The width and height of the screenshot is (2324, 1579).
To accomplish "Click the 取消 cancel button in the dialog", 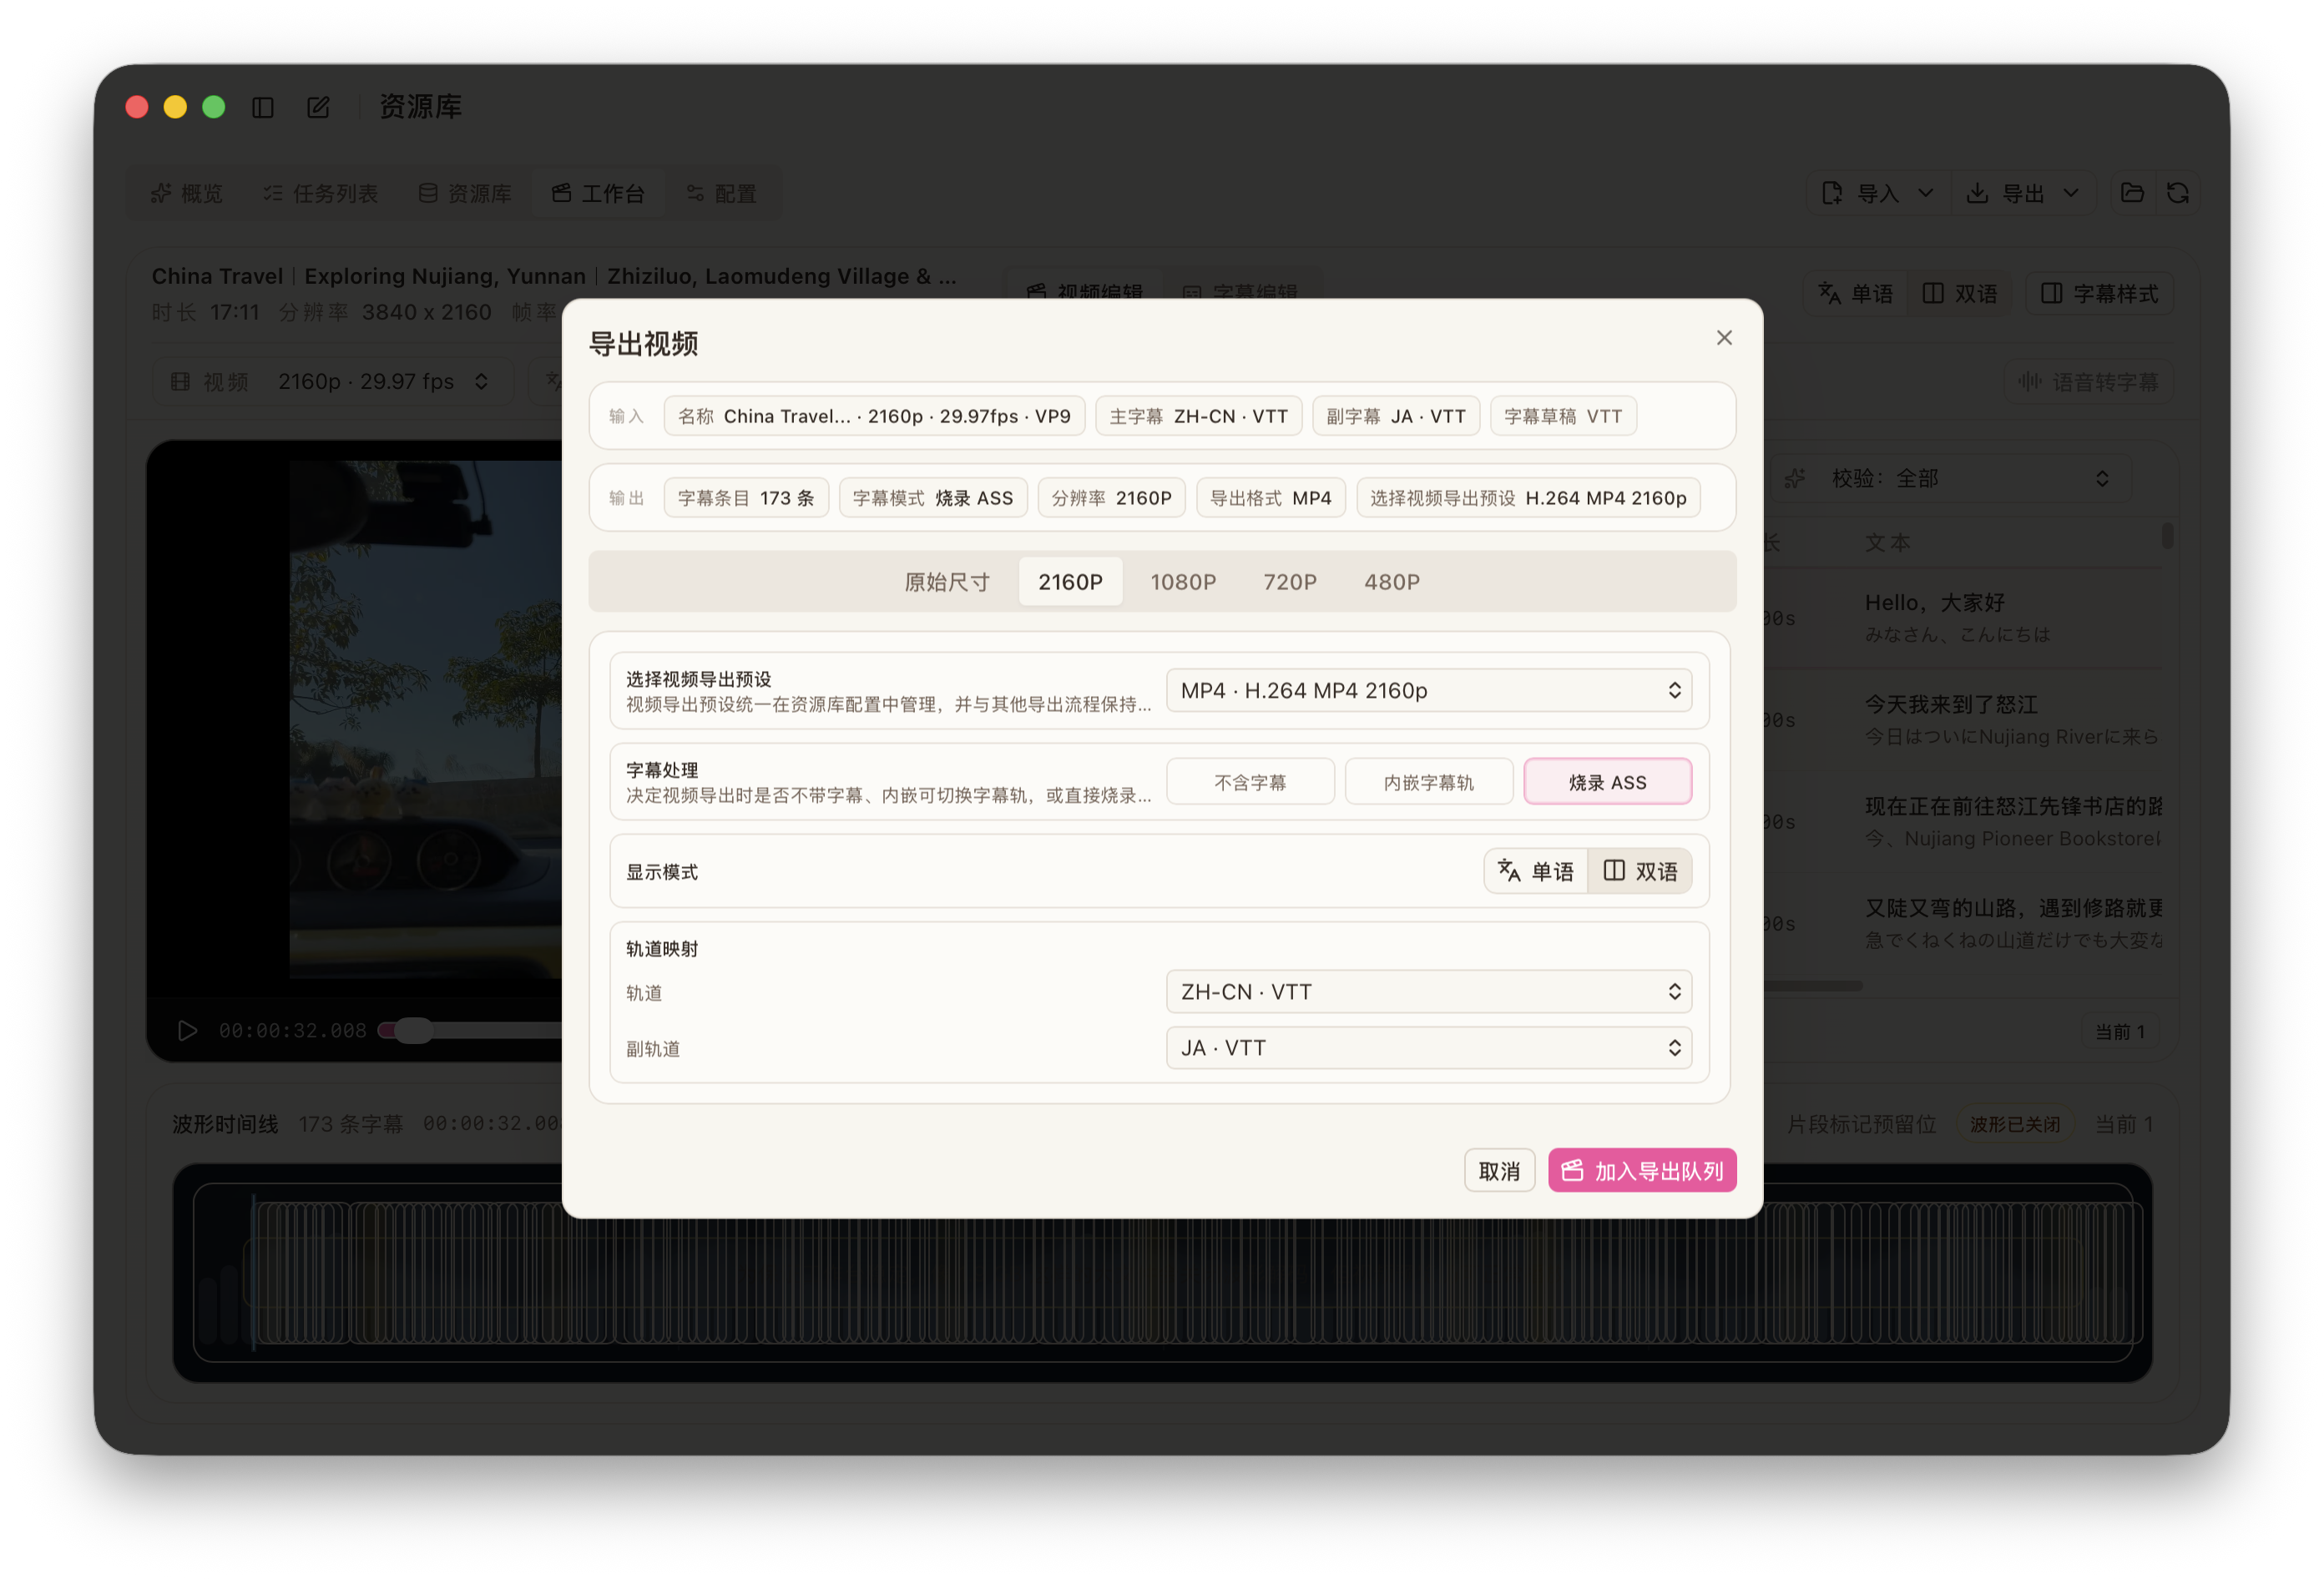I will pos(1499,1169).
